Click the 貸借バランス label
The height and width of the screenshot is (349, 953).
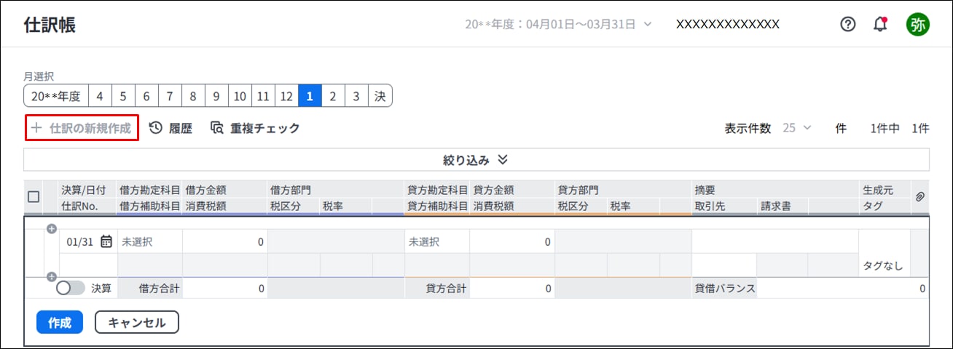pos(725,289)
